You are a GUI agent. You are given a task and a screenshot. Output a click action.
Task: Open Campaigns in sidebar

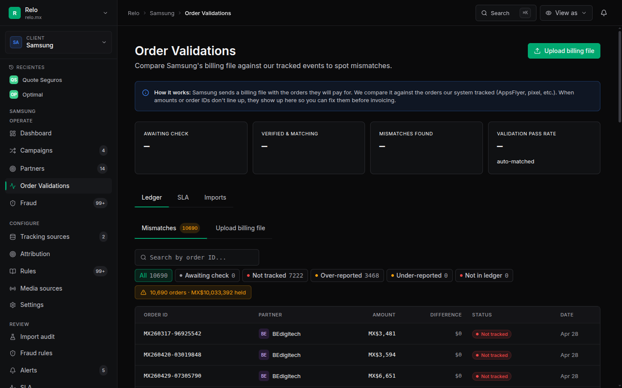[x=58, y=150]
